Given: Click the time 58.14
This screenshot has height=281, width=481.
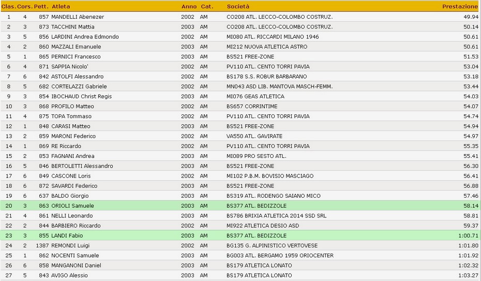Looking at the screenshot, I should [x=471, y=206].
